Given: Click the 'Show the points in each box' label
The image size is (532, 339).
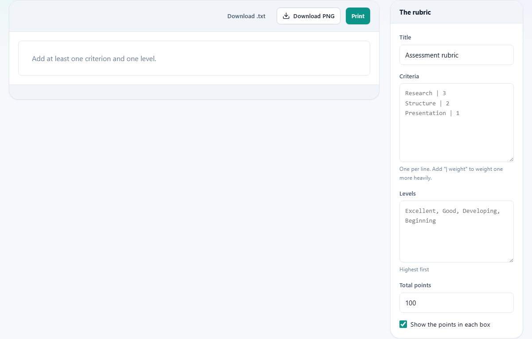Looking at the screenshot, I should tap(450, 324).
